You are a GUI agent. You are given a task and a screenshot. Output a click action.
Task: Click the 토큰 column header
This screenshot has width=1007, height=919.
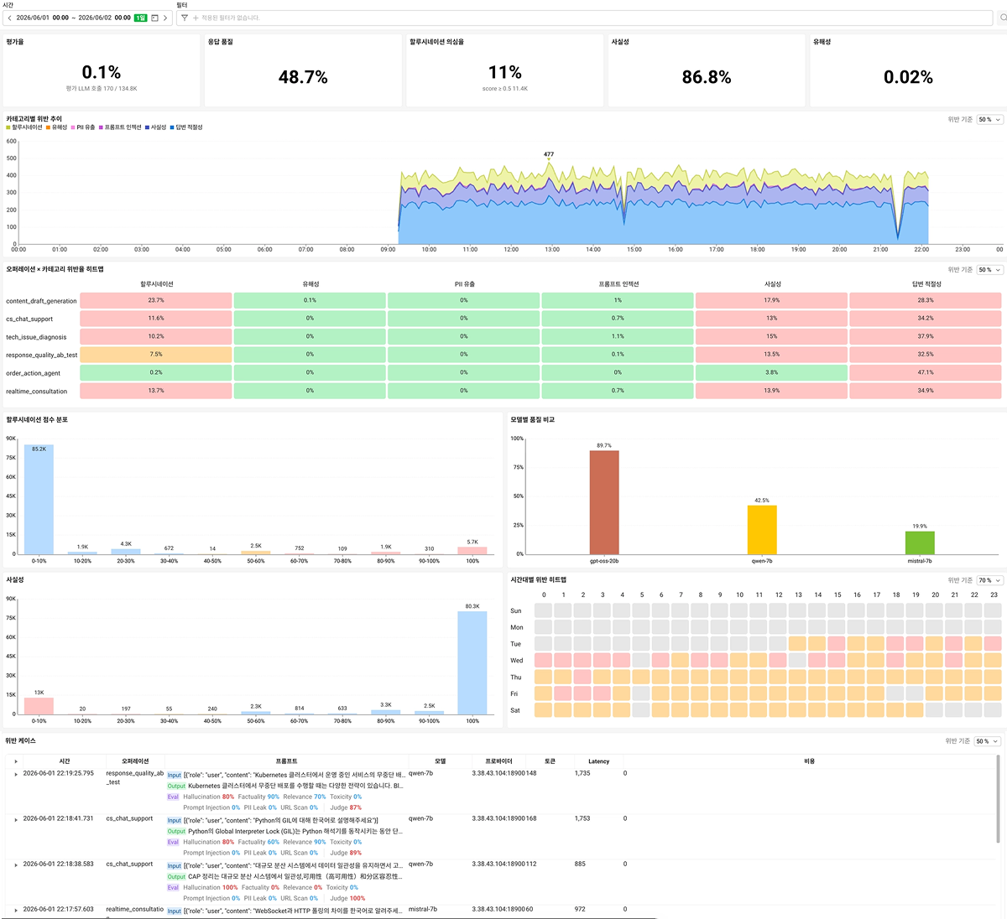point(550,761)
